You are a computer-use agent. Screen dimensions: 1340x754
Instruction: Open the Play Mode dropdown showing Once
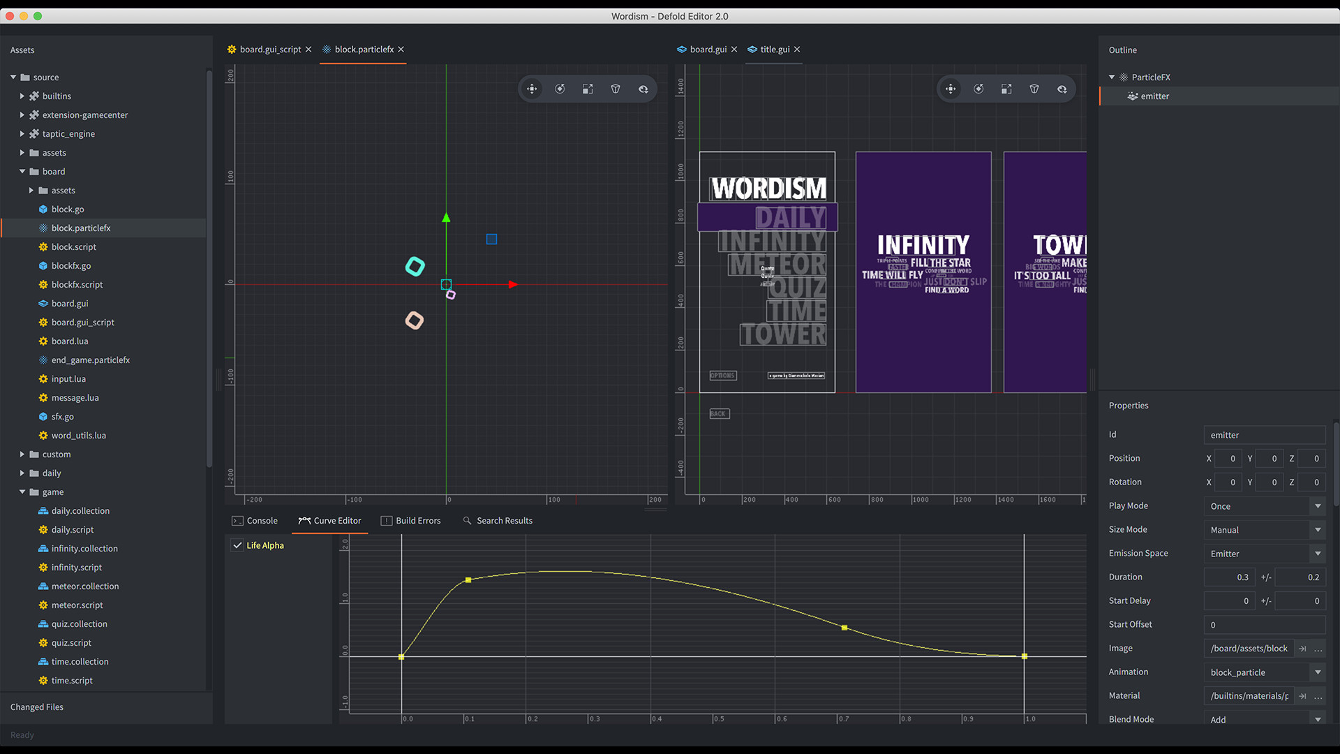click(x=1263, y=505)
